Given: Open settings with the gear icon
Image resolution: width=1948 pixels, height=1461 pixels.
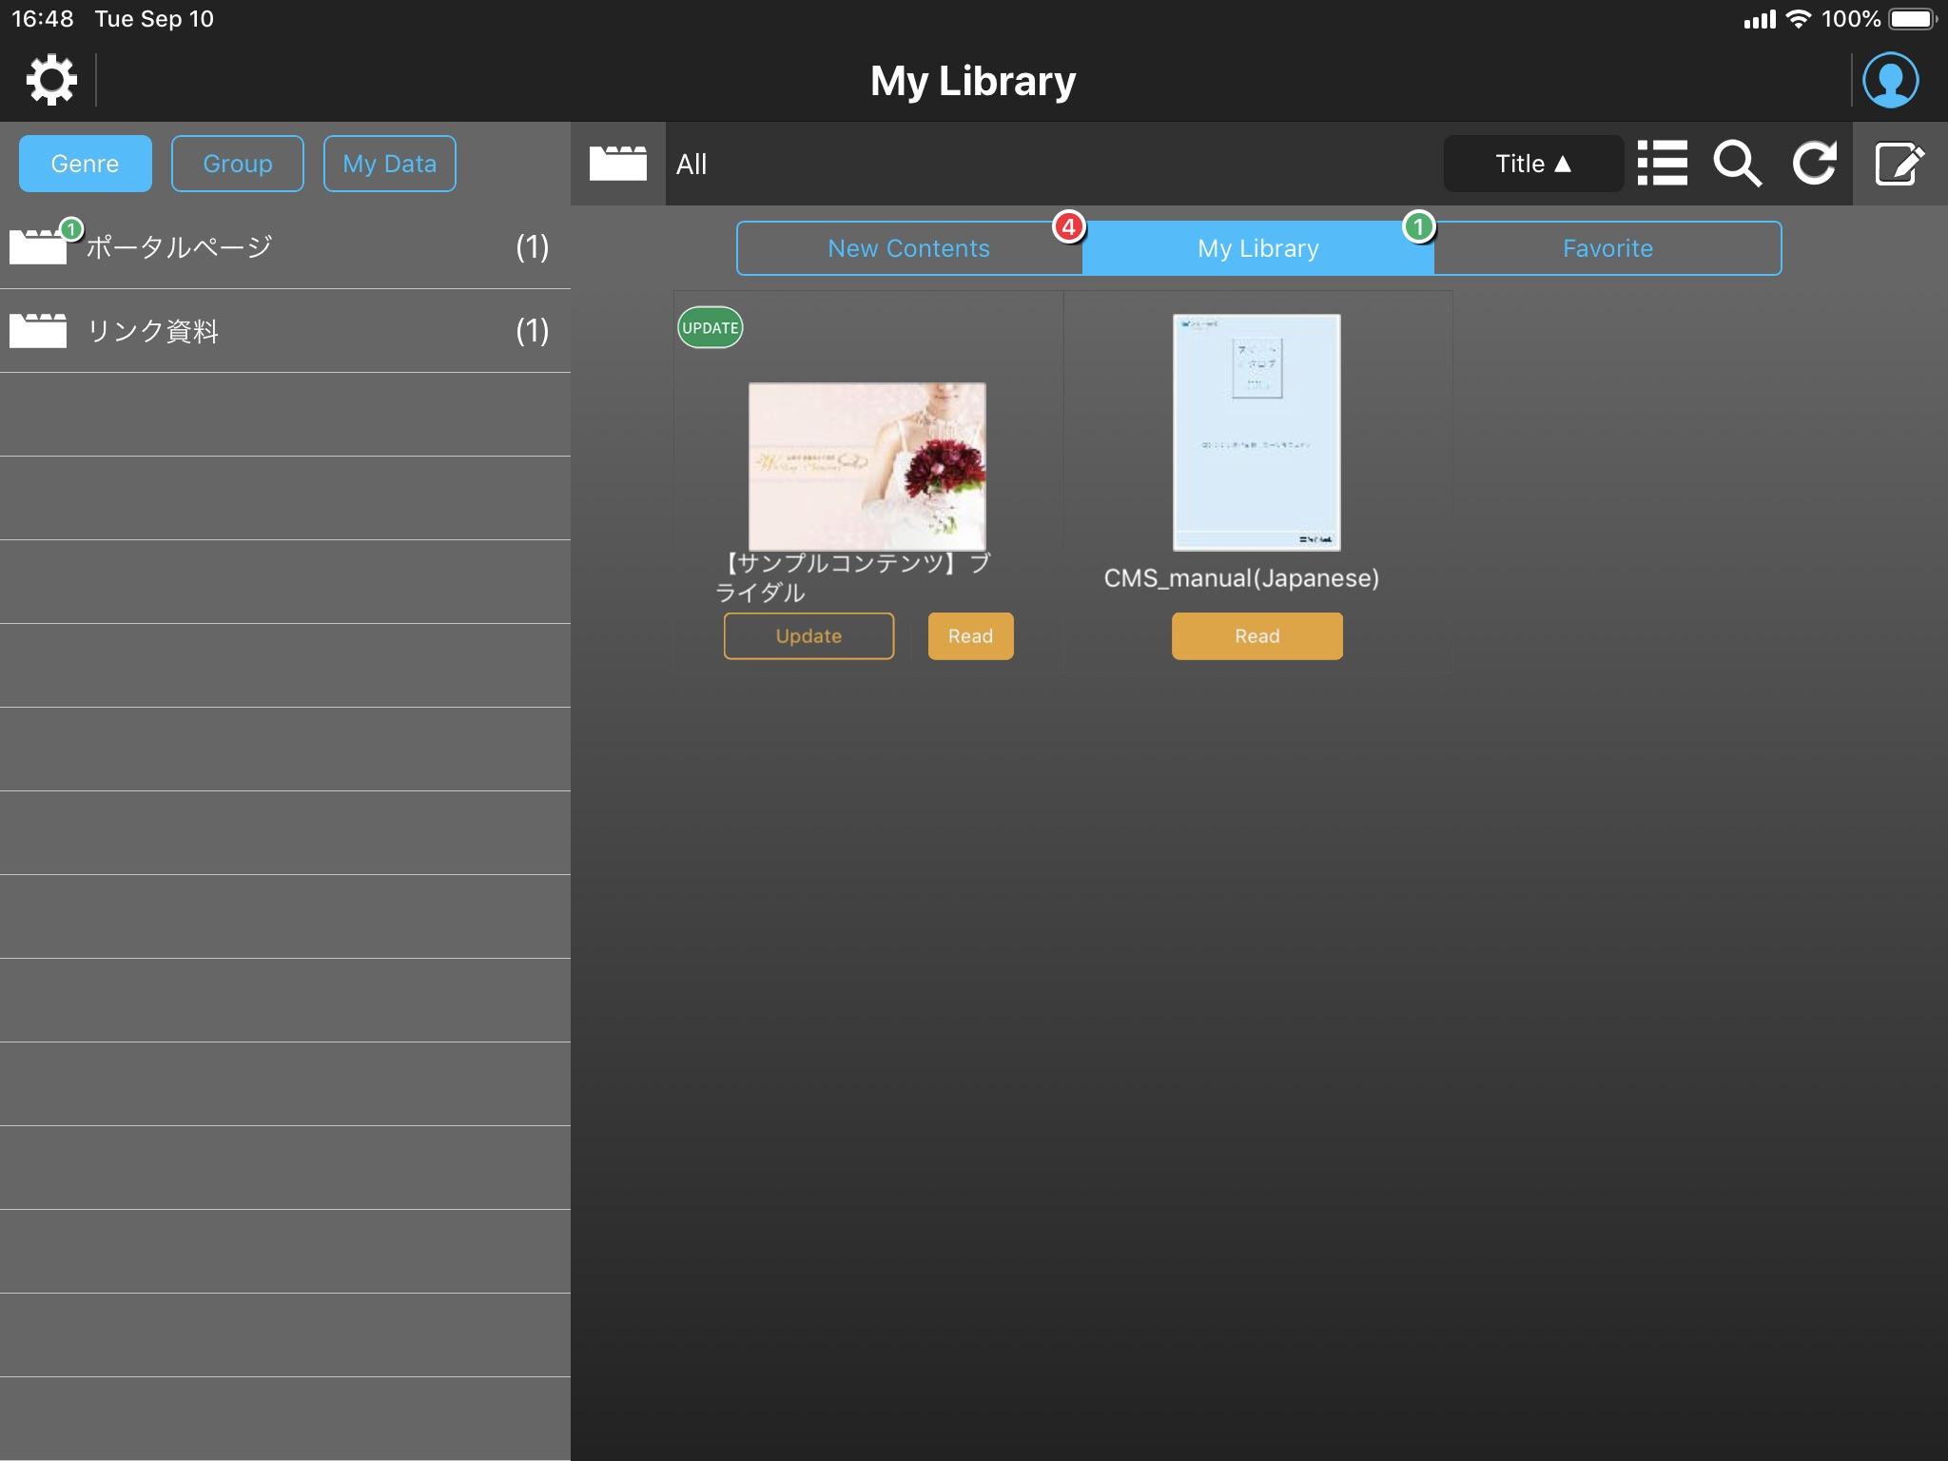Looking at the screenshot, I should click(51, 80).
